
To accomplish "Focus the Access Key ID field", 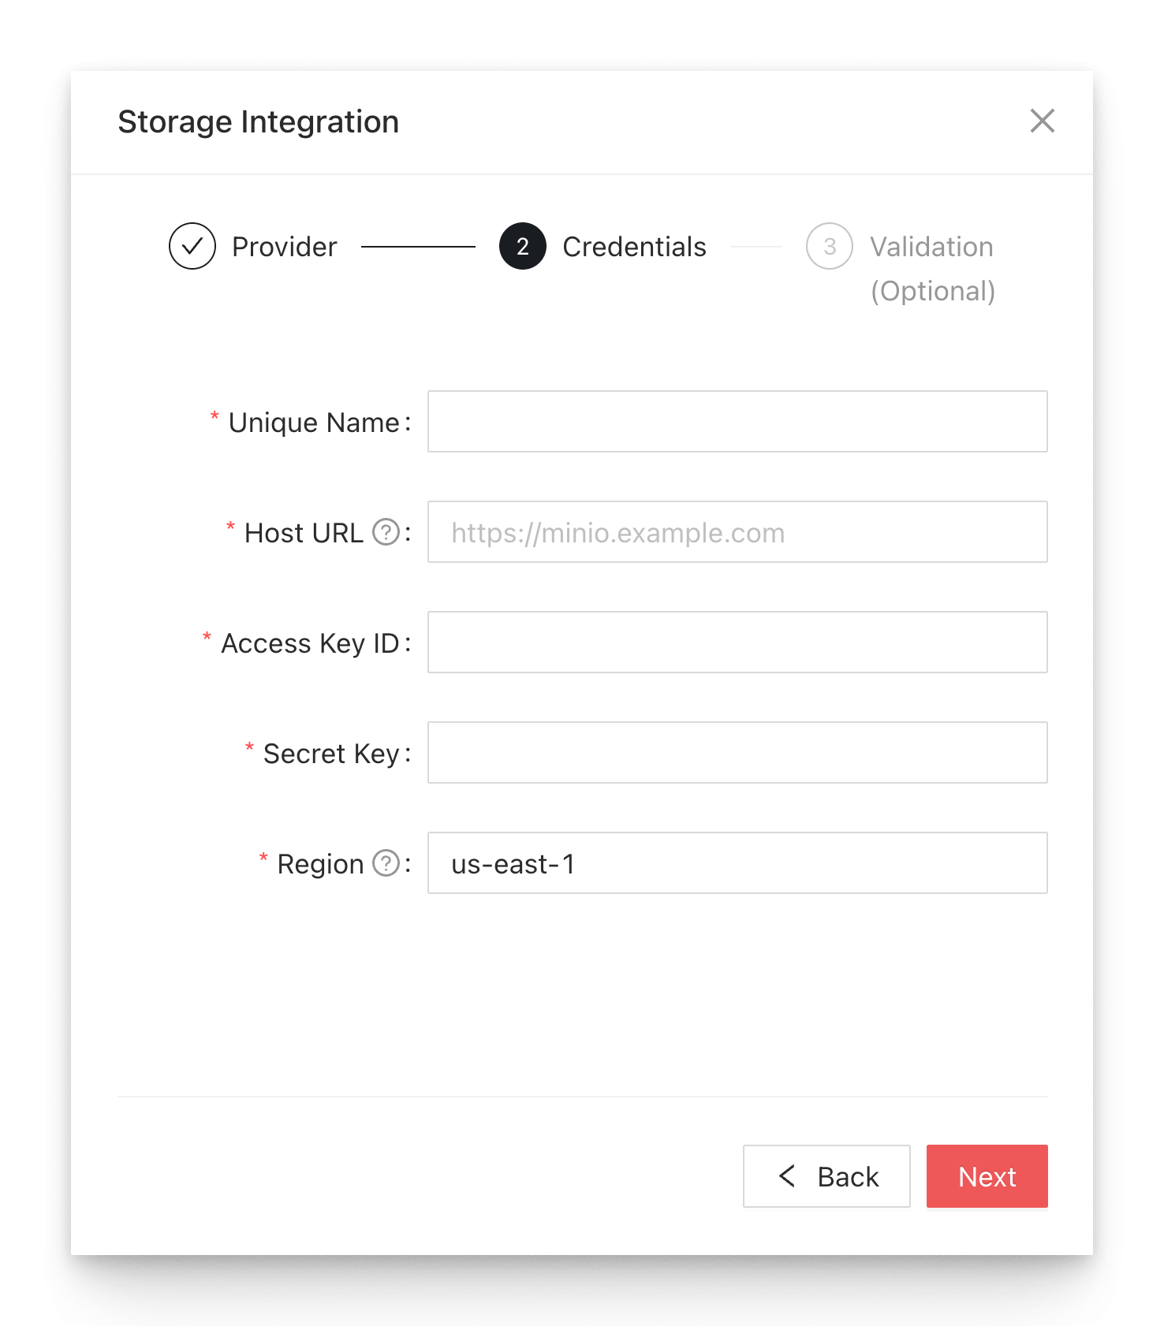I will pos(737,643).
